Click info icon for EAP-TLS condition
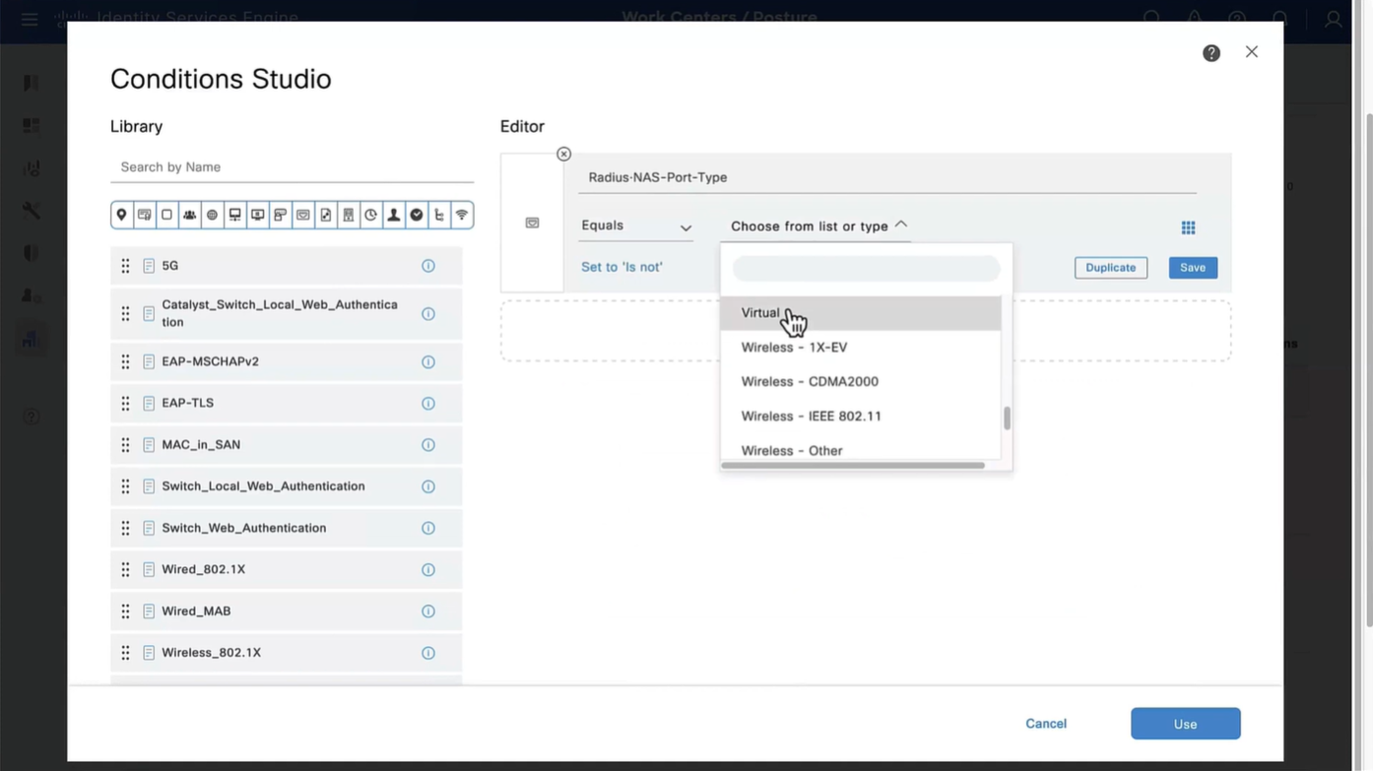The width and height of the screenshot is (1373, 771). coord(427,404)
